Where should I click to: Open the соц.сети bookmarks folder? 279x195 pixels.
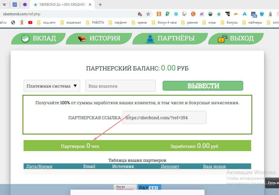[46, 22]
